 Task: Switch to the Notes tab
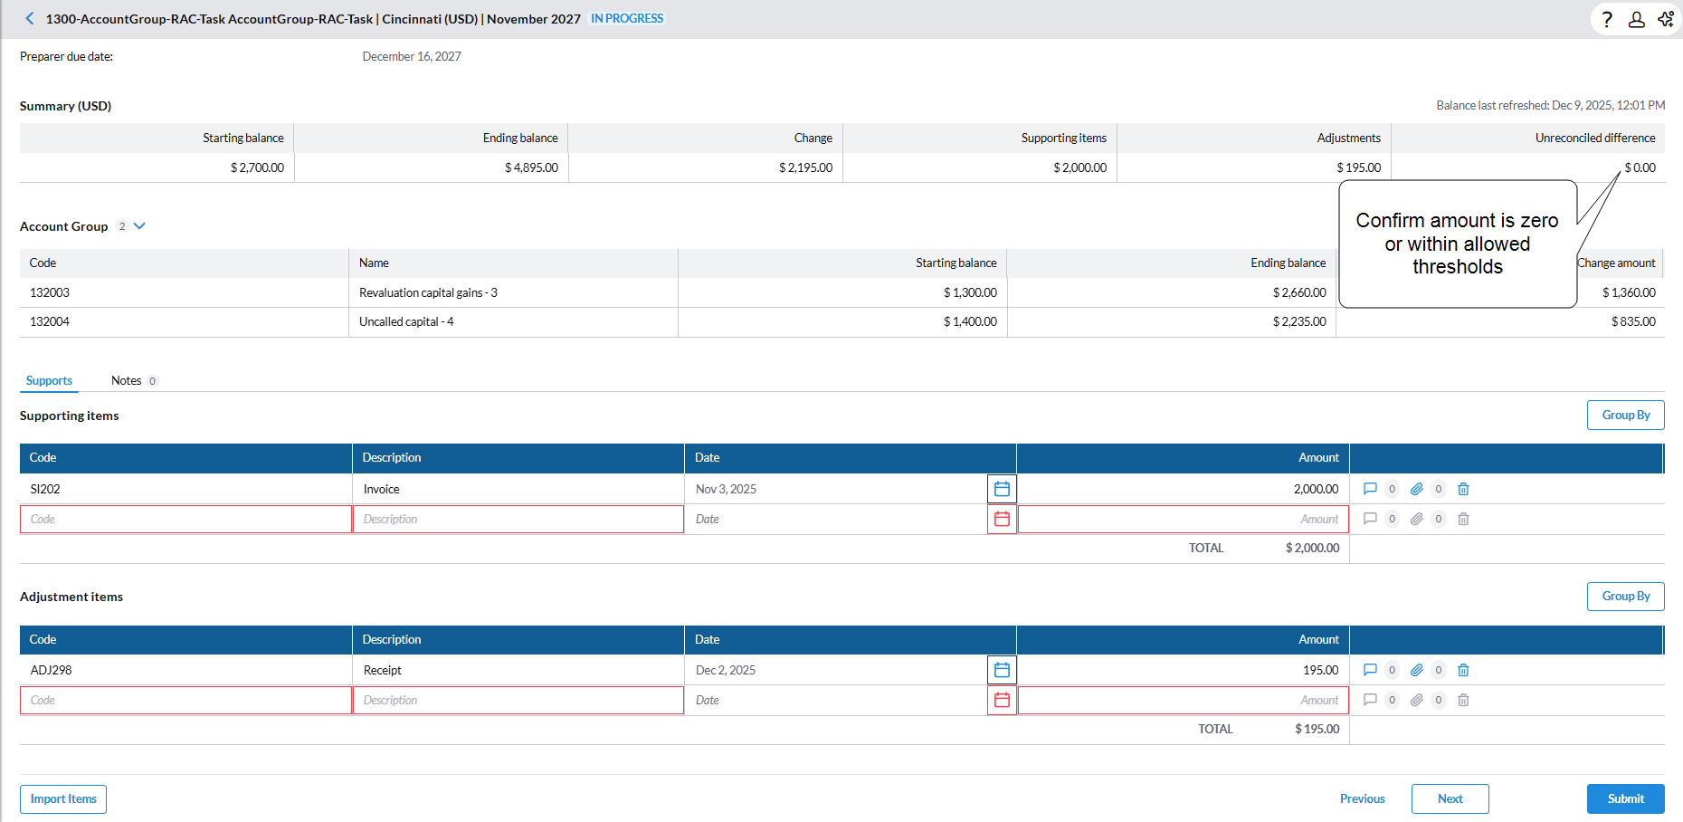pyautogui.click(x=126, y=380)
